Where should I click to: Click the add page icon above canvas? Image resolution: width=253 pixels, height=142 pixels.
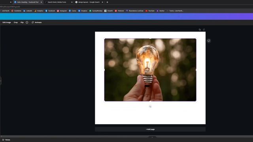(204, 30)
